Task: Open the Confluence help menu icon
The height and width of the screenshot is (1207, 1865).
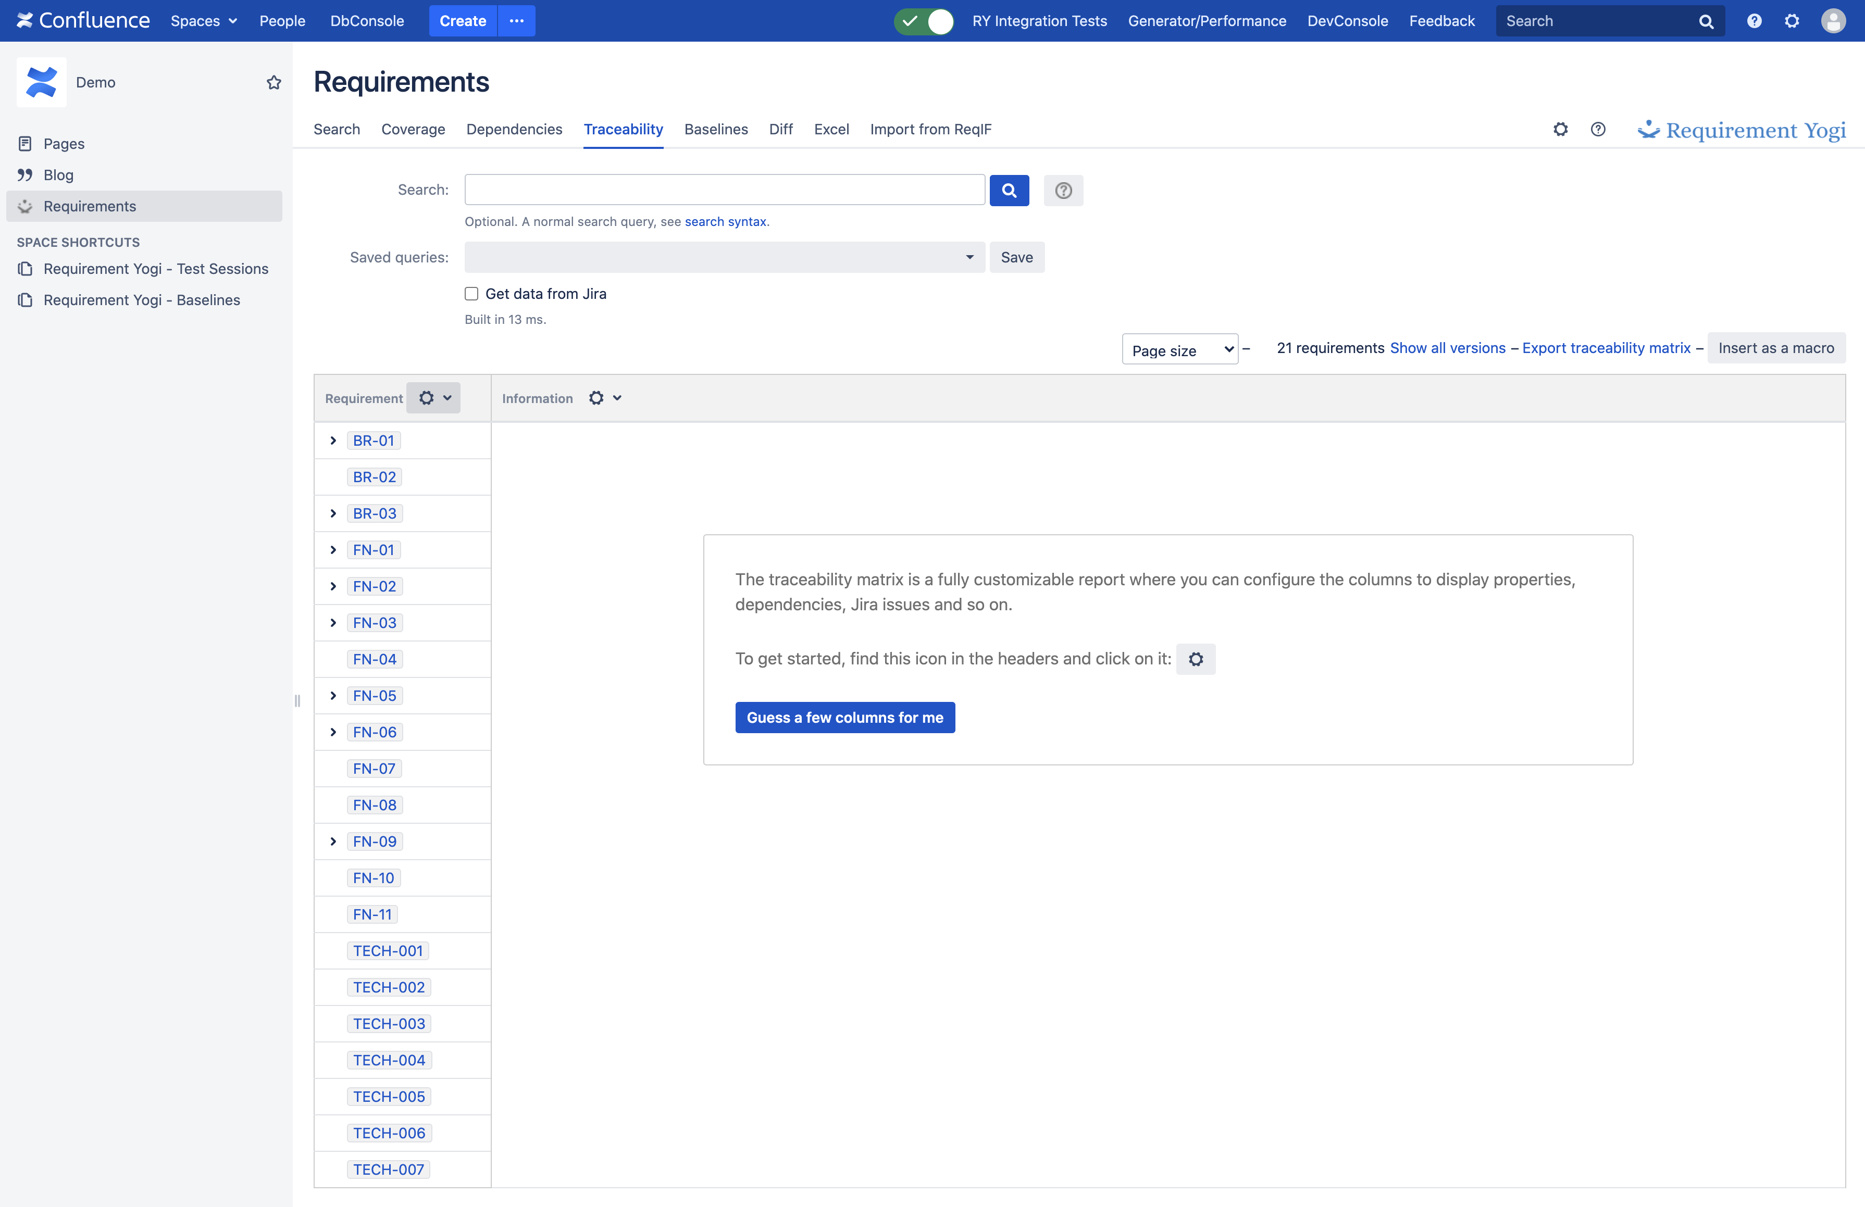Action: pos(1754,21)
